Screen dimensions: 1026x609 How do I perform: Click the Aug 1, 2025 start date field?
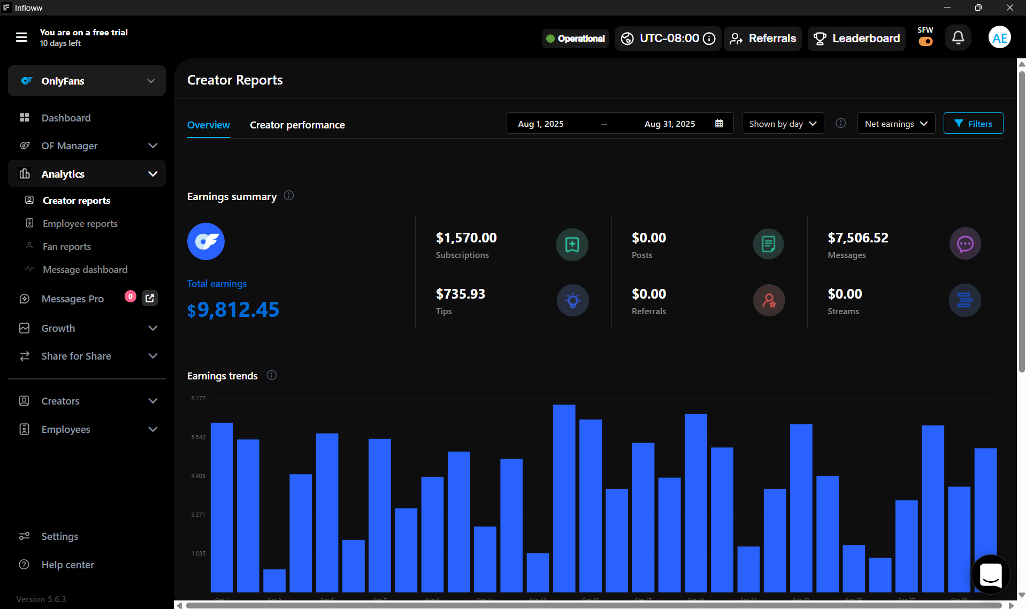[541, 124]
